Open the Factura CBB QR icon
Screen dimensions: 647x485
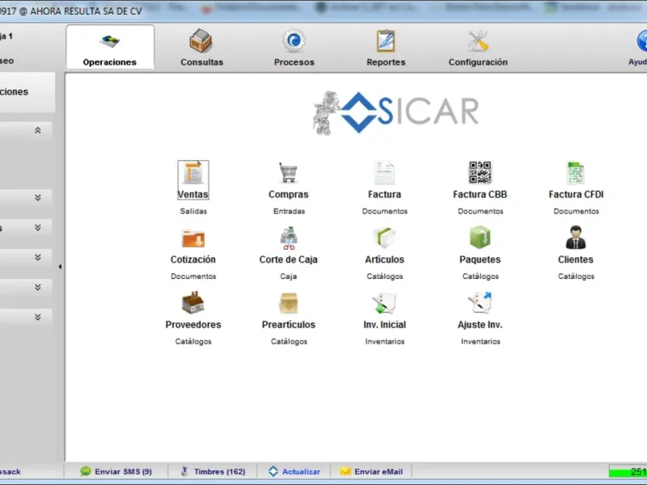pyautogui.click(x=480, y=172)
